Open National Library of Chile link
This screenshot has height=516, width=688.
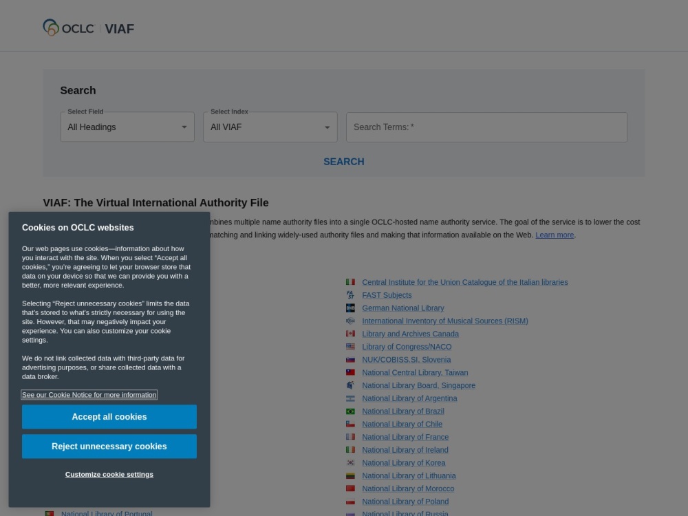click(402, 424)
